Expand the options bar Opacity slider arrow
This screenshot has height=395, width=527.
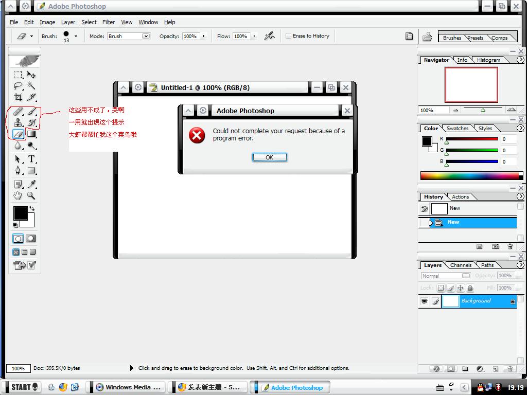(204, 36)
